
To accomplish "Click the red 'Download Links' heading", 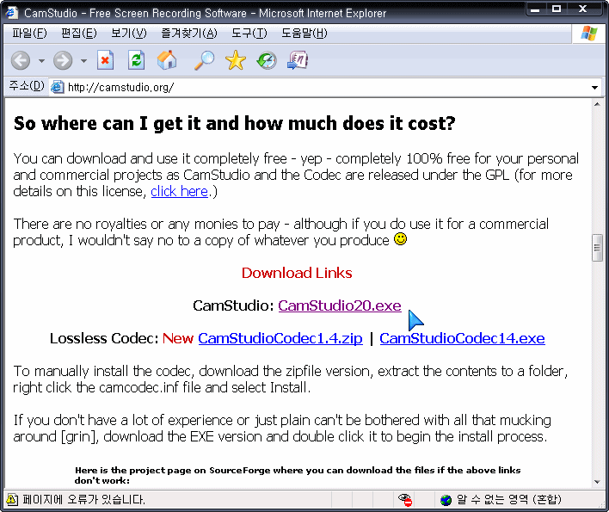I will 297,273.
